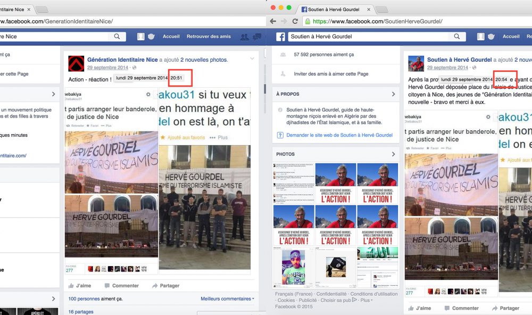This screenshot has width=532, height=315.
Task: Click the Confidentialité footer link
Action: tap(331, 294)
